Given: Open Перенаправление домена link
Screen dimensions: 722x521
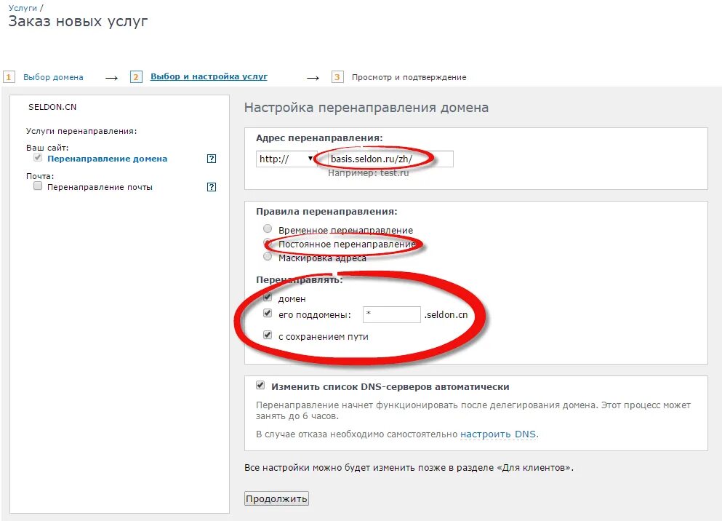Looking at the screenshot, I should point(108,159).
